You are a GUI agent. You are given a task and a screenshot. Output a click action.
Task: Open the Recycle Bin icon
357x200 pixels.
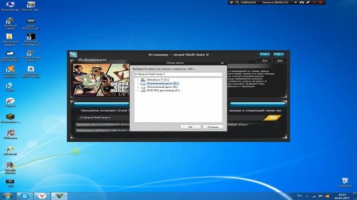345,182
